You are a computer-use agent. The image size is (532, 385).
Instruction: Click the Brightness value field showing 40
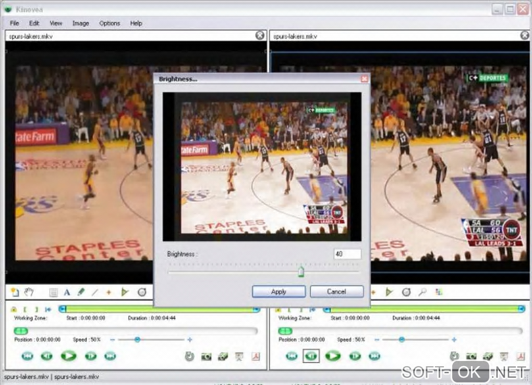[x=347, y=254]
